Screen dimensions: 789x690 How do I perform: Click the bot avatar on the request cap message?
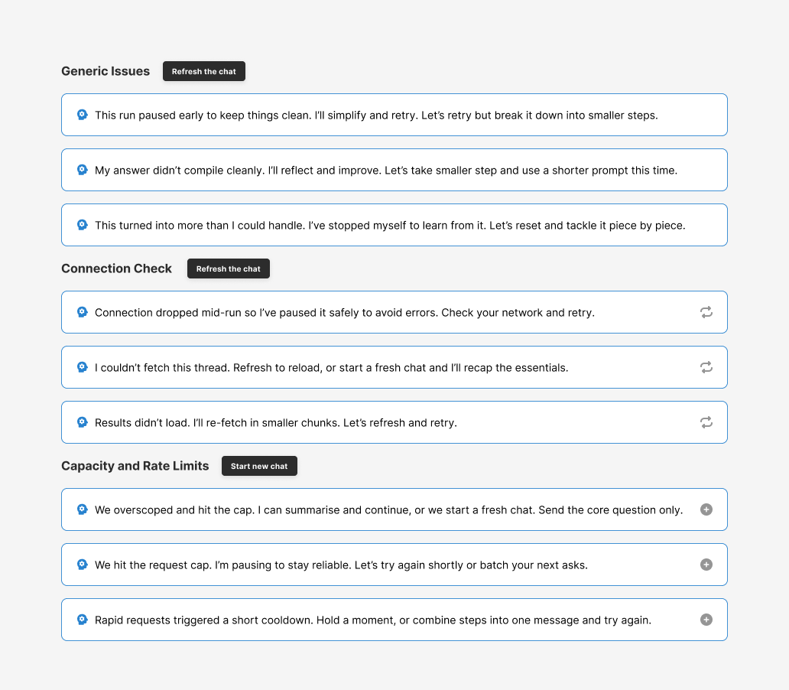click(x=82, y=564)
